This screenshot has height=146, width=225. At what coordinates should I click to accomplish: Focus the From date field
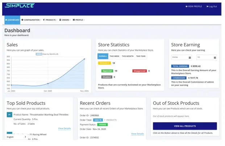click(182, 58)
